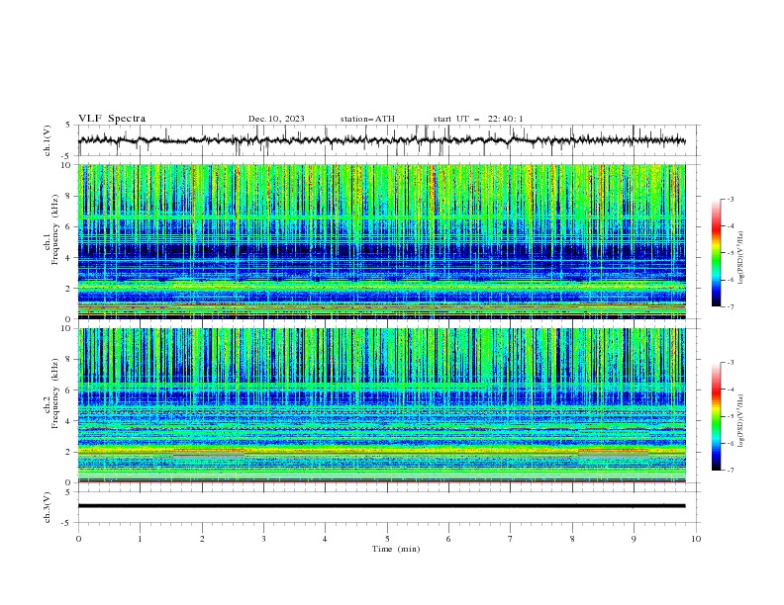Click the ch.2 'Frequency (kHz)' axis label
The width and height of the screenshot is (784, 605).
54,392
